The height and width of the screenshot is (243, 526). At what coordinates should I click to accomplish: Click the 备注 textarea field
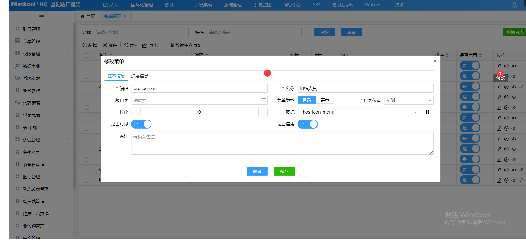pos(282,143)
